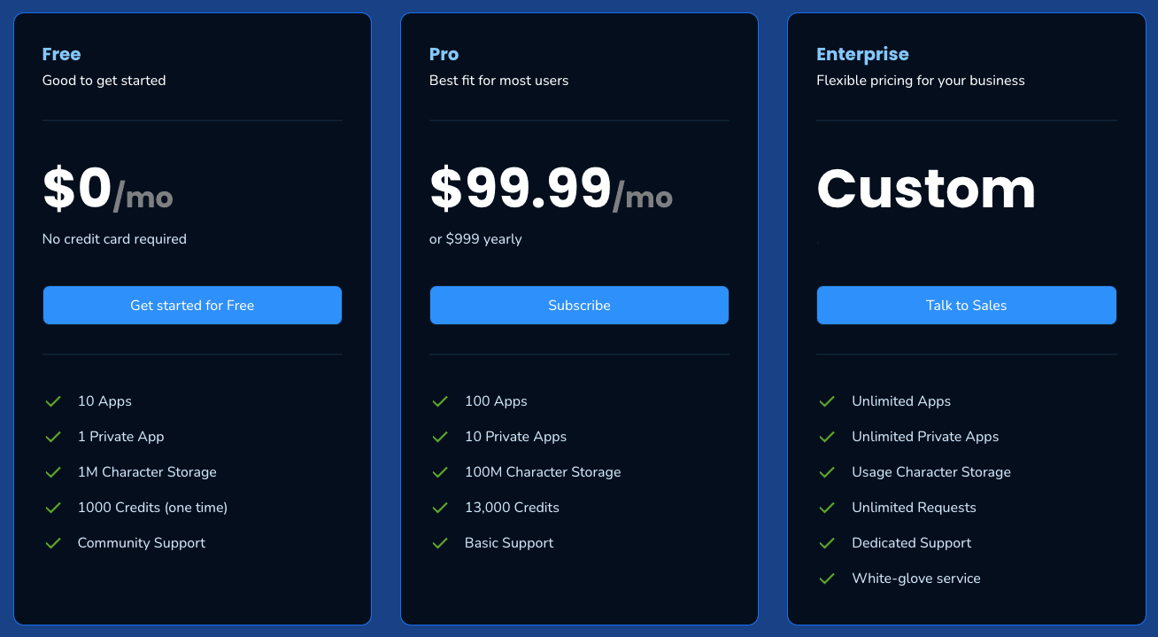Viewport: 1158px width, 637px height.
Task: Click checkmark beside 100M Character Storage
Action: (440, 472)
